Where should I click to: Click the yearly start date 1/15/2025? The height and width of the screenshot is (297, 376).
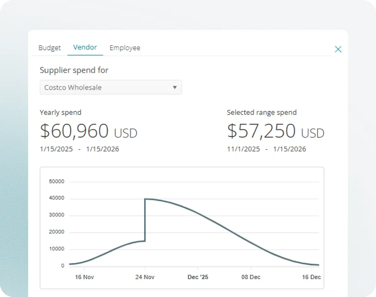(56, 149)
